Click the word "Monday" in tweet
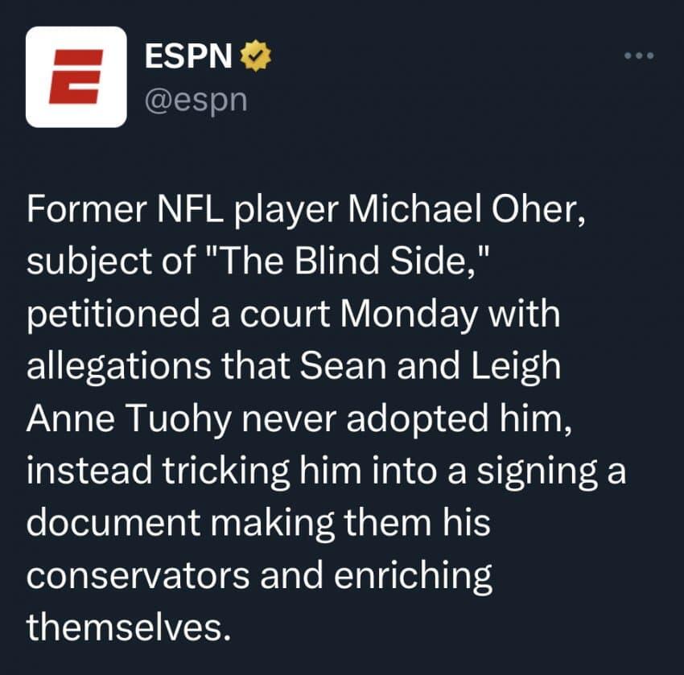The image size is (684, 675). click(410, 315)
